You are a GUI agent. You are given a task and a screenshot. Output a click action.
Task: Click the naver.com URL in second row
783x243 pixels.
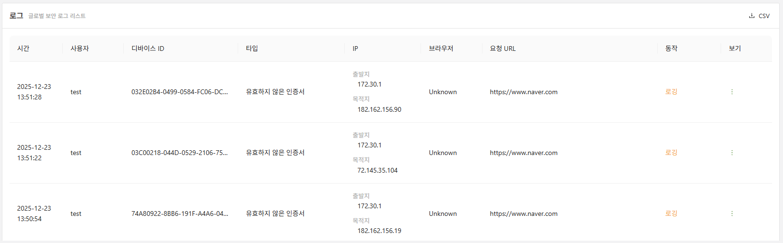tap(523, 153)
